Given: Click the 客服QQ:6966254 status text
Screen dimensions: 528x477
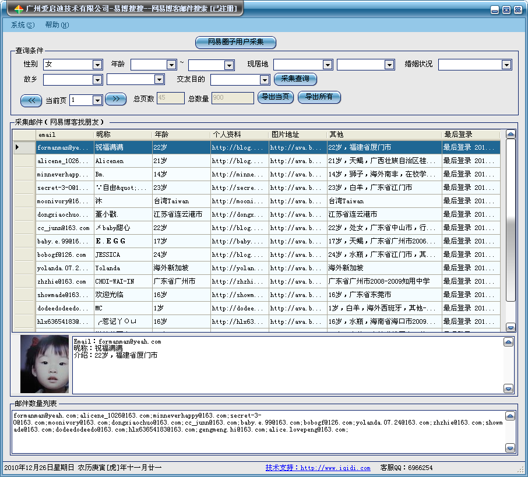Looking at the screenshot, I should point(406,468).
